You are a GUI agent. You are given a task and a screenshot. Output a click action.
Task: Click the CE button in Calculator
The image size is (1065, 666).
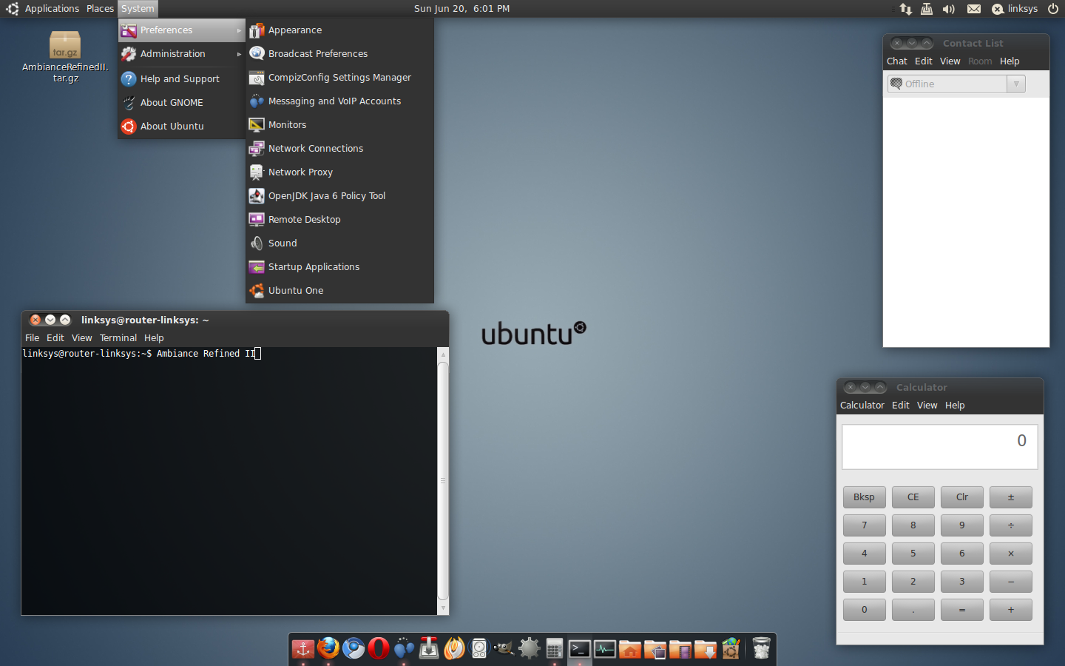(913, 497)
